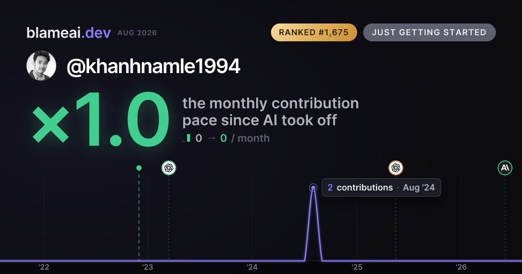
Task: Click the small green bar icon beside 0 → 0
Action: [x=187, y=138]
